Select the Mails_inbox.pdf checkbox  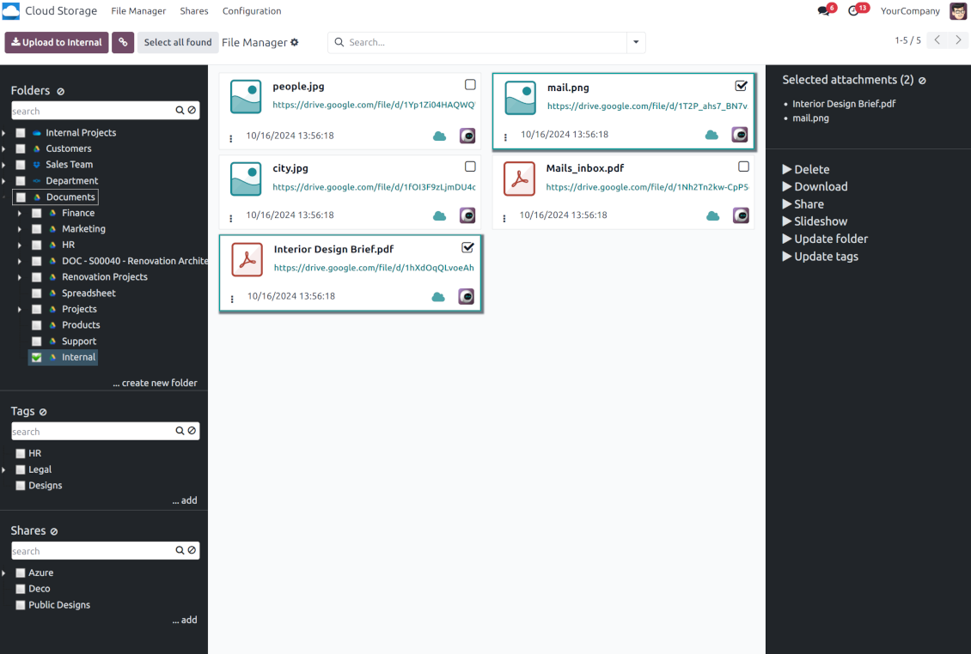[744, 167]
